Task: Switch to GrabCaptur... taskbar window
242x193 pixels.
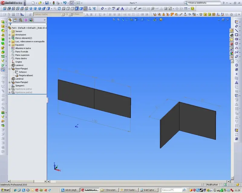Action: 148,190
